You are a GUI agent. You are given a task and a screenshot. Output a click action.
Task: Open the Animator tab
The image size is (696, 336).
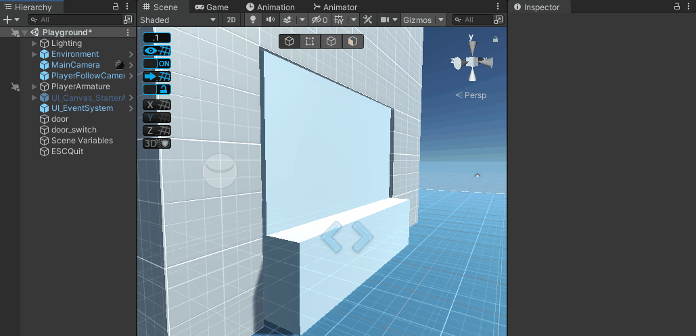pyautogui.click(x=335, y=7)
